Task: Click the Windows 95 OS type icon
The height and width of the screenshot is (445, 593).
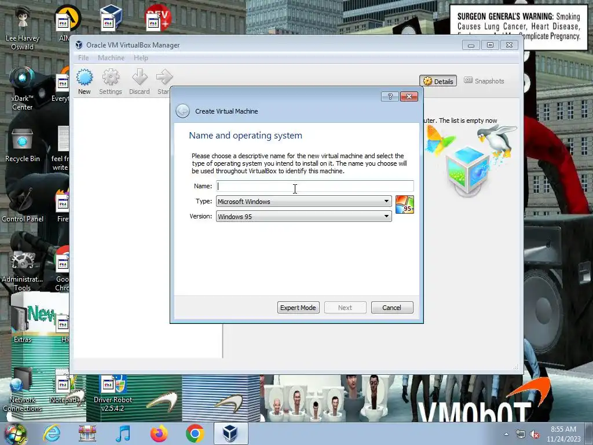Action: [405, 205]
